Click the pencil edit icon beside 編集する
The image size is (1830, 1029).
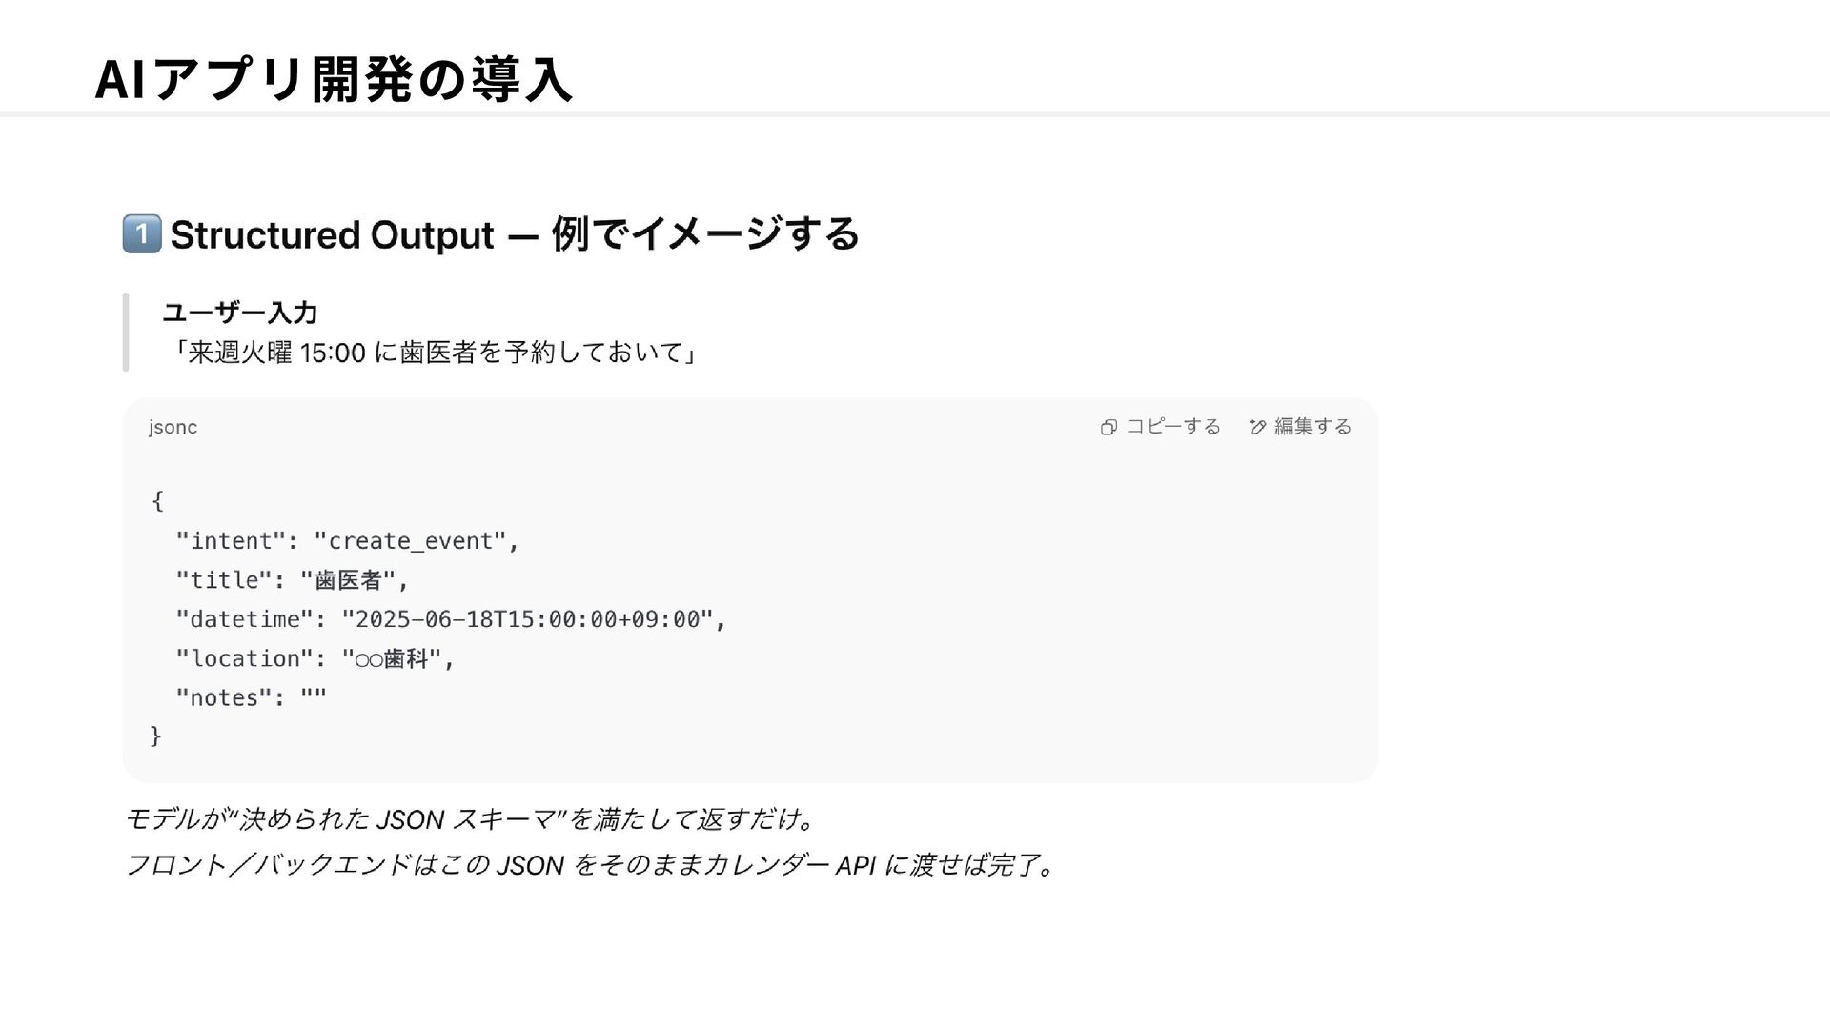pyautogui.click(x=1258, y=428)
